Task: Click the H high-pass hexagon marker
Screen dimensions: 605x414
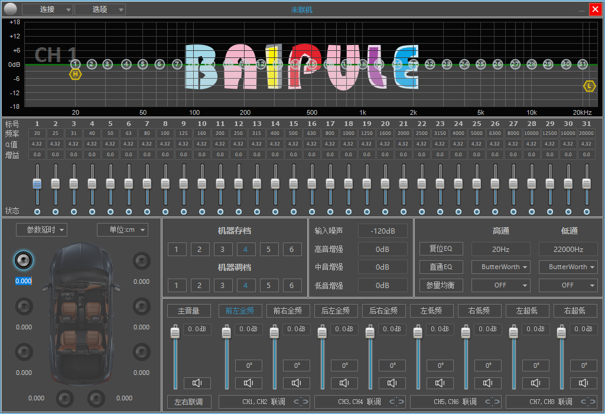Action: [75, 74]
